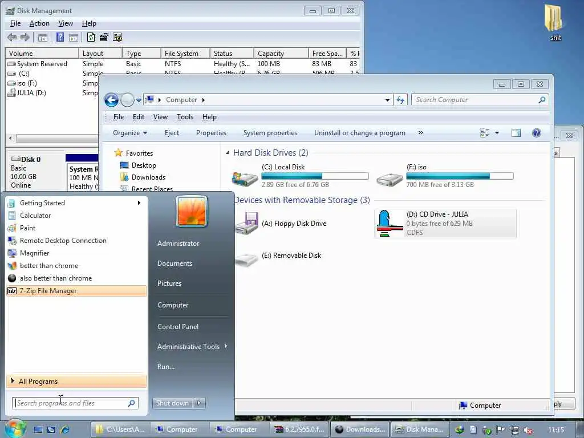Click the Change your view icon in Explorer
The image size is (584, 438).
(x=485, y=133)
